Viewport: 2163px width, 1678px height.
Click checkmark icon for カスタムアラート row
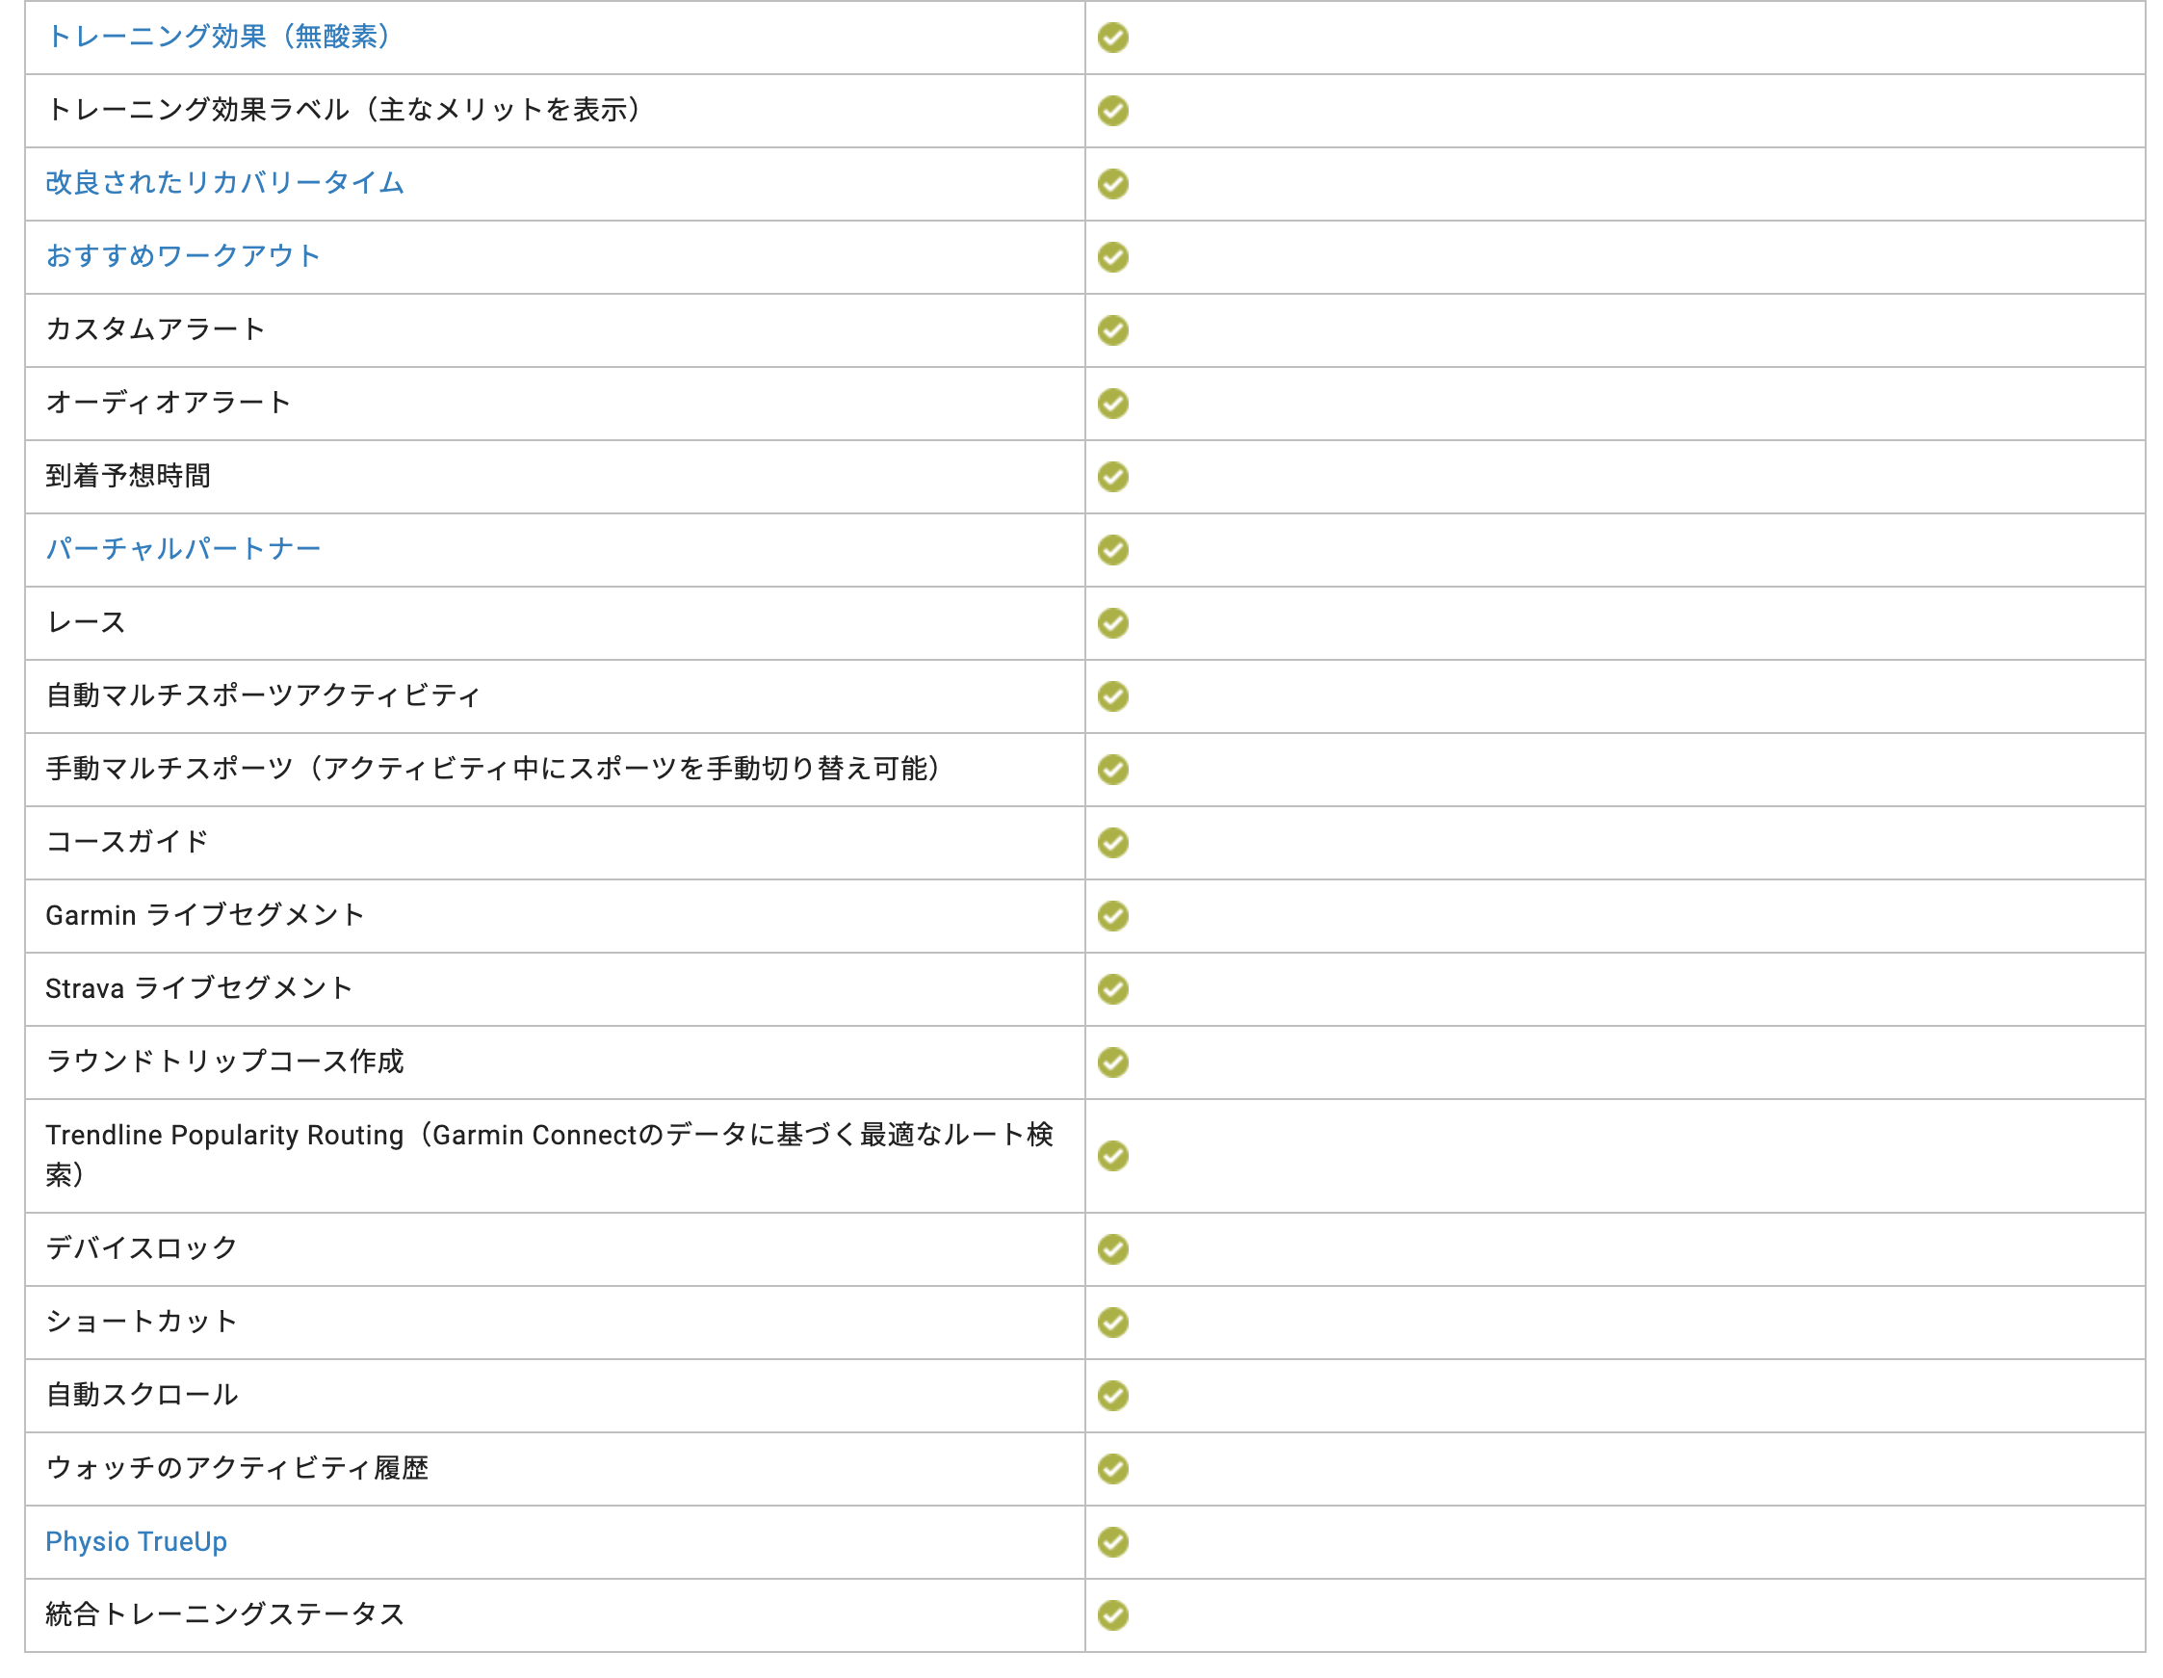[1113, 330]
